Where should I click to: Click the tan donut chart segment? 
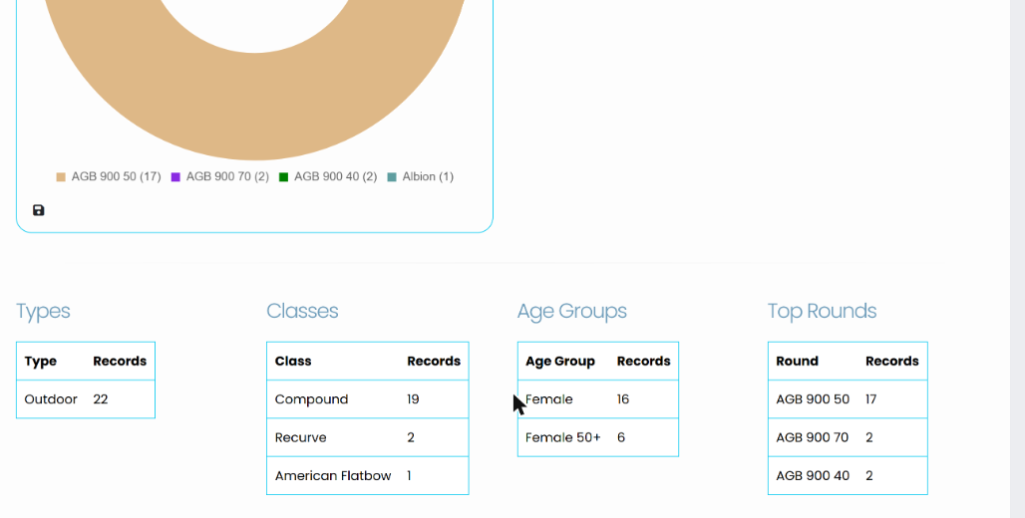coord(255,105)
